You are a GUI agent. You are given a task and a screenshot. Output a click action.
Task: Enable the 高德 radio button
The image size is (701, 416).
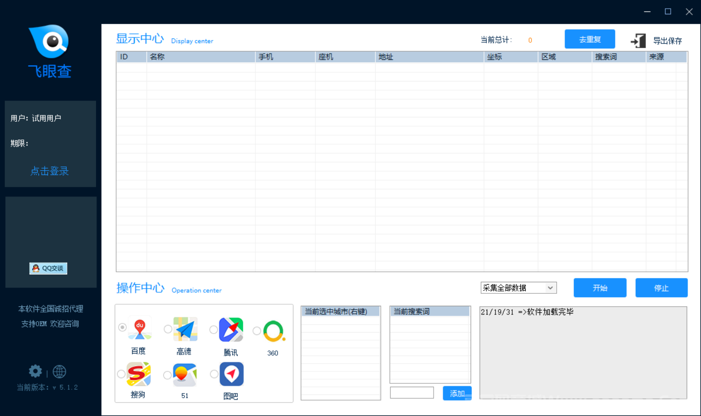click(168, 329)
